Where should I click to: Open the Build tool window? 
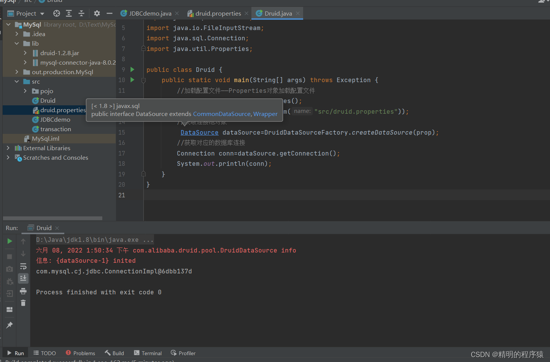[x=114, y=353]
